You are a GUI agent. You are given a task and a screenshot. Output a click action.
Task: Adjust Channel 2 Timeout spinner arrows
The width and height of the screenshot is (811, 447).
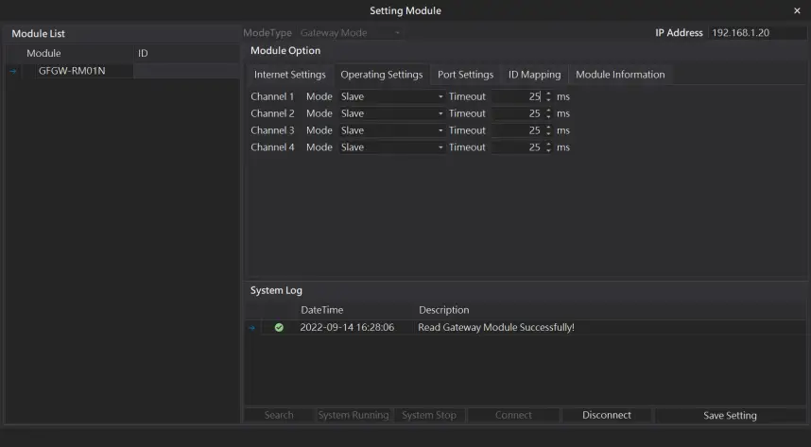click(548, 113)
